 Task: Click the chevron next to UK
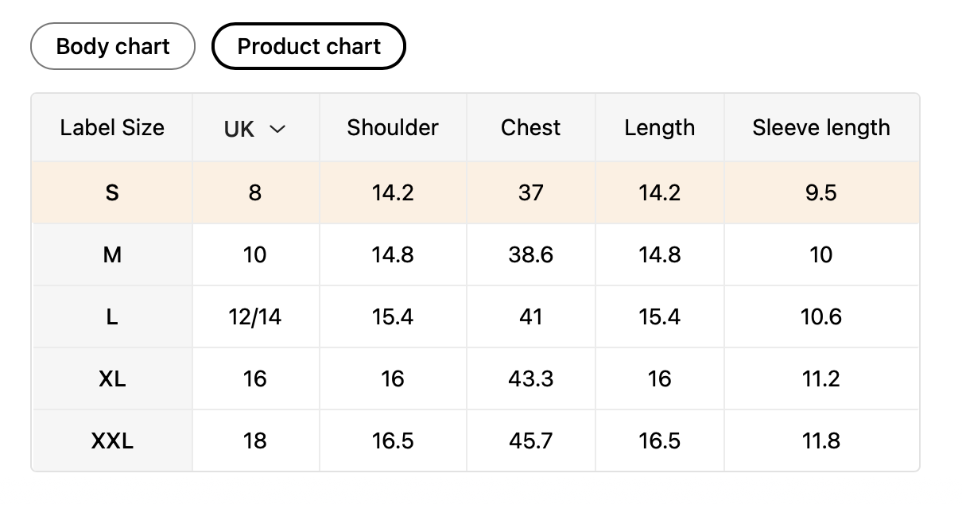pyautogui.click(x=277, y=129)
